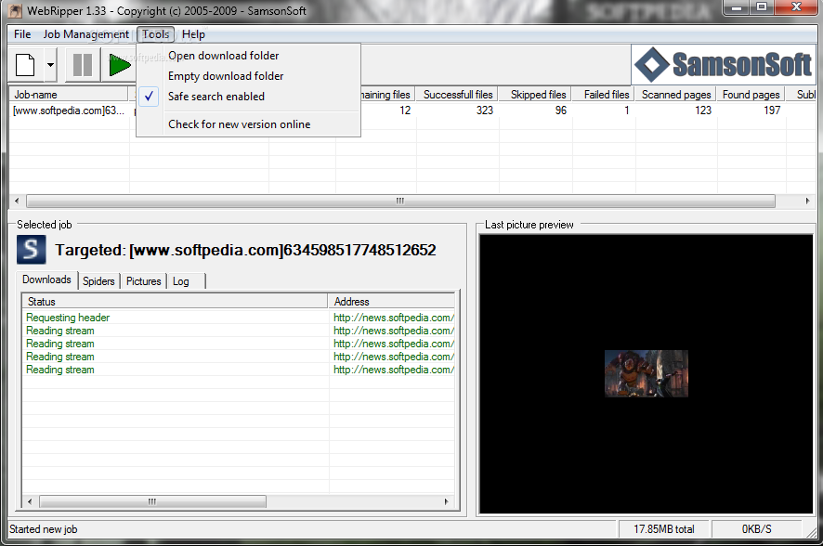Switch to the Spiders tab
The image size is (823, 546).
pyautogui.click(x=98, y=281)
